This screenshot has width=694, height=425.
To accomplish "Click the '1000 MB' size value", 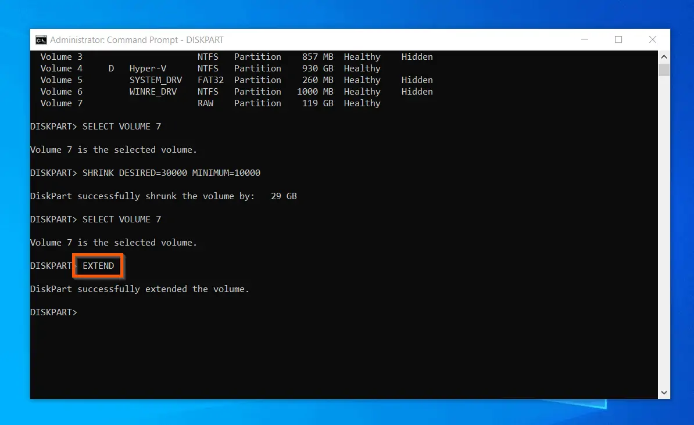I will [315, 92].
